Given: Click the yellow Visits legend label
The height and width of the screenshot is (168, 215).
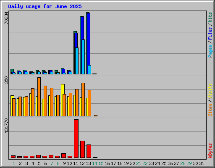Looking at the screenshot, I should (210, 92).
